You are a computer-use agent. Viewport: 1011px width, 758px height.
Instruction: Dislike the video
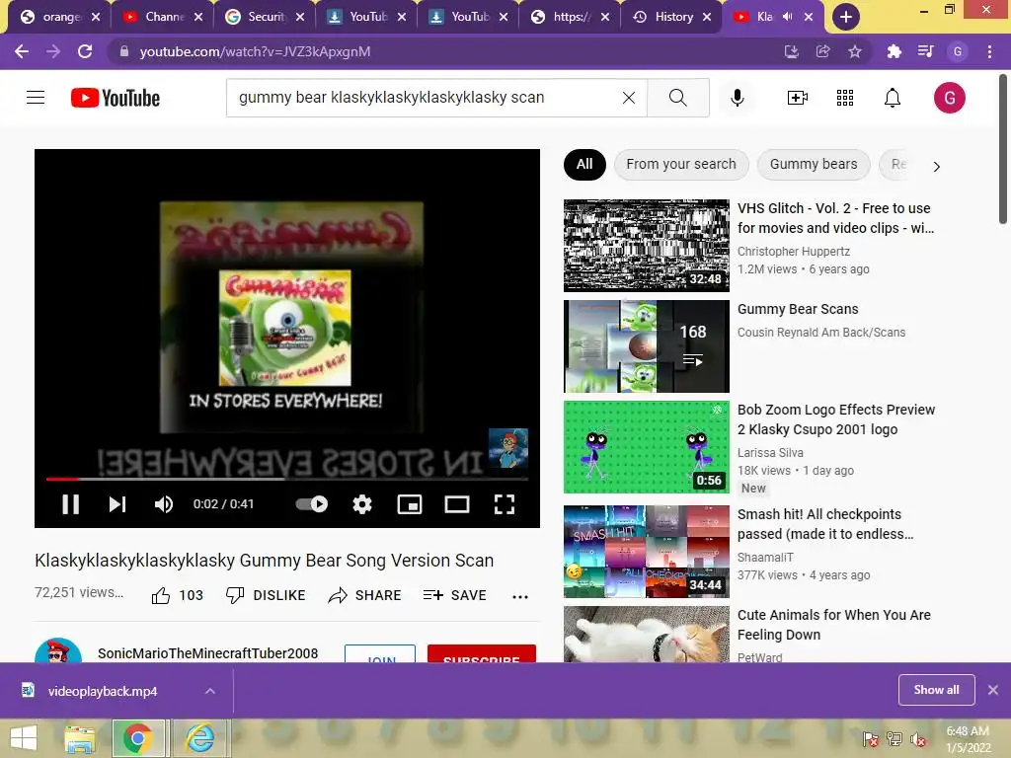[266, 595]
